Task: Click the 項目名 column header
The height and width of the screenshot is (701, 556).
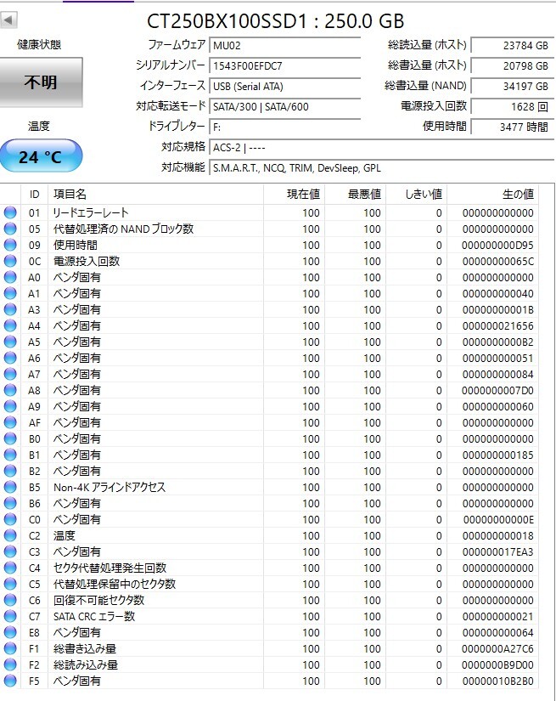Action: coord(156,195)
